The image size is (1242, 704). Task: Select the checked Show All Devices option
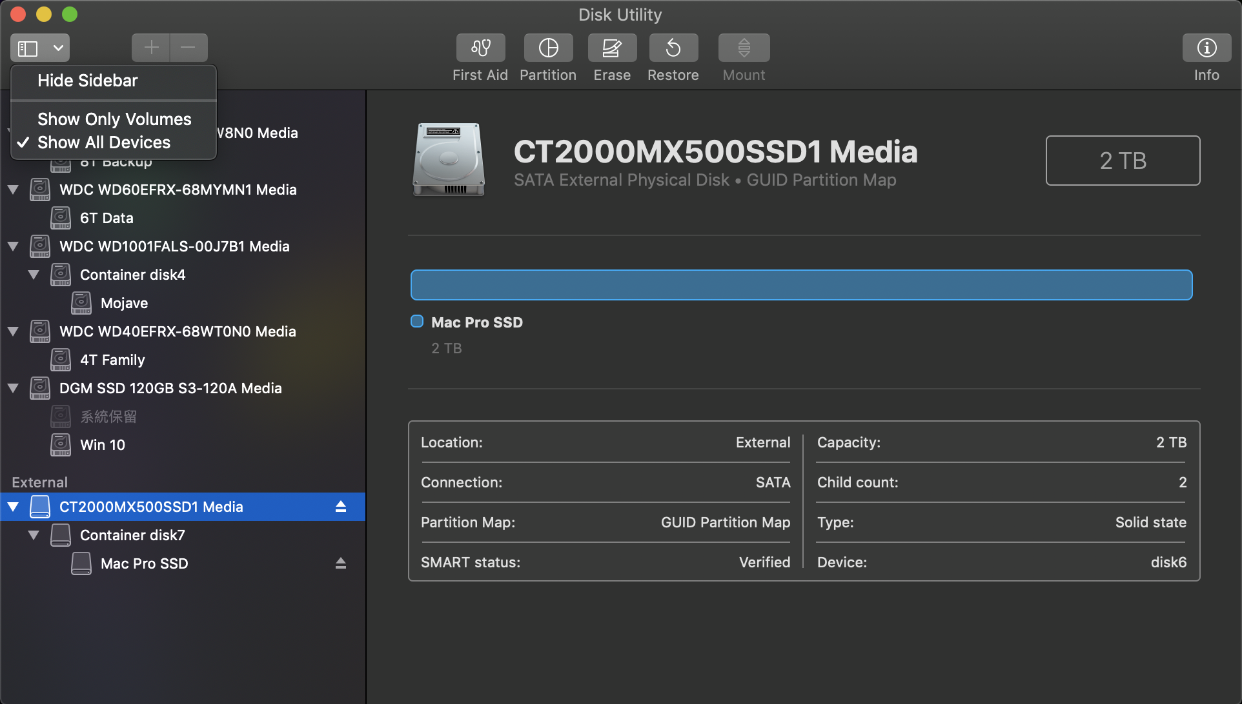pyautogui.click(x=114, y=142)
